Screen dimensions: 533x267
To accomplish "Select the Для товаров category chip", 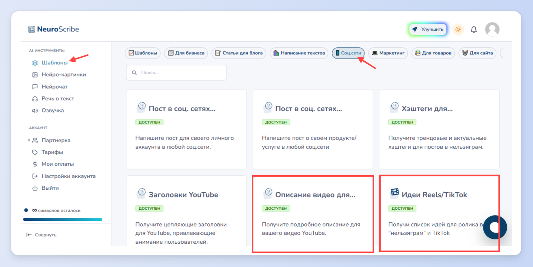I will (x=433, y=53).
